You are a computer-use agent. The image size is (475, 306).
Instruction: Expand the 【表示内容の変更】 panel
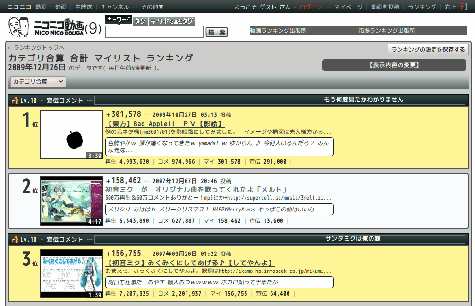[x=394, y=65]
